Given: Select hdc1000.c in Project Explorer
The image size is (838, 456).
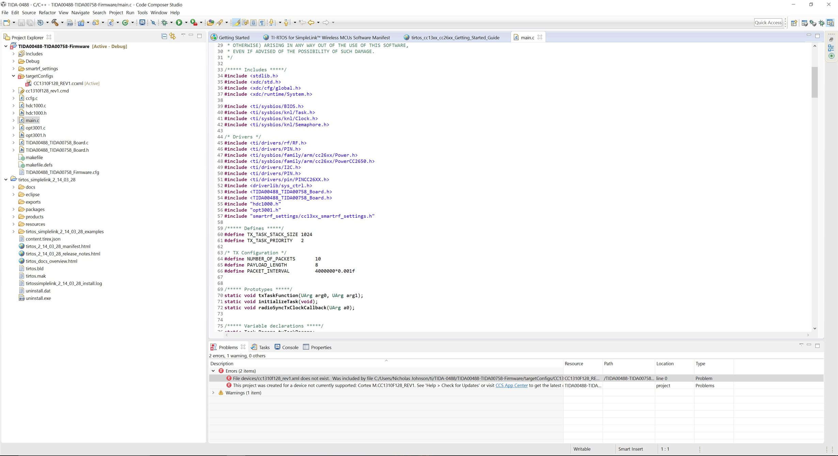Looking at the screenshot, I should (x=36, y=105).
